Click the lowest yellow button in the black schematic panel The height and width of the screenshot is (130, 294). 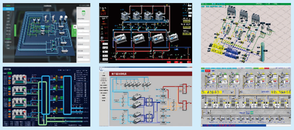click(187, 34)
